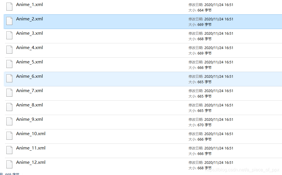This screenshot has width=282, height=175.
Task: Select the file name Anime_11.xml
Action: tap(31, 148)
